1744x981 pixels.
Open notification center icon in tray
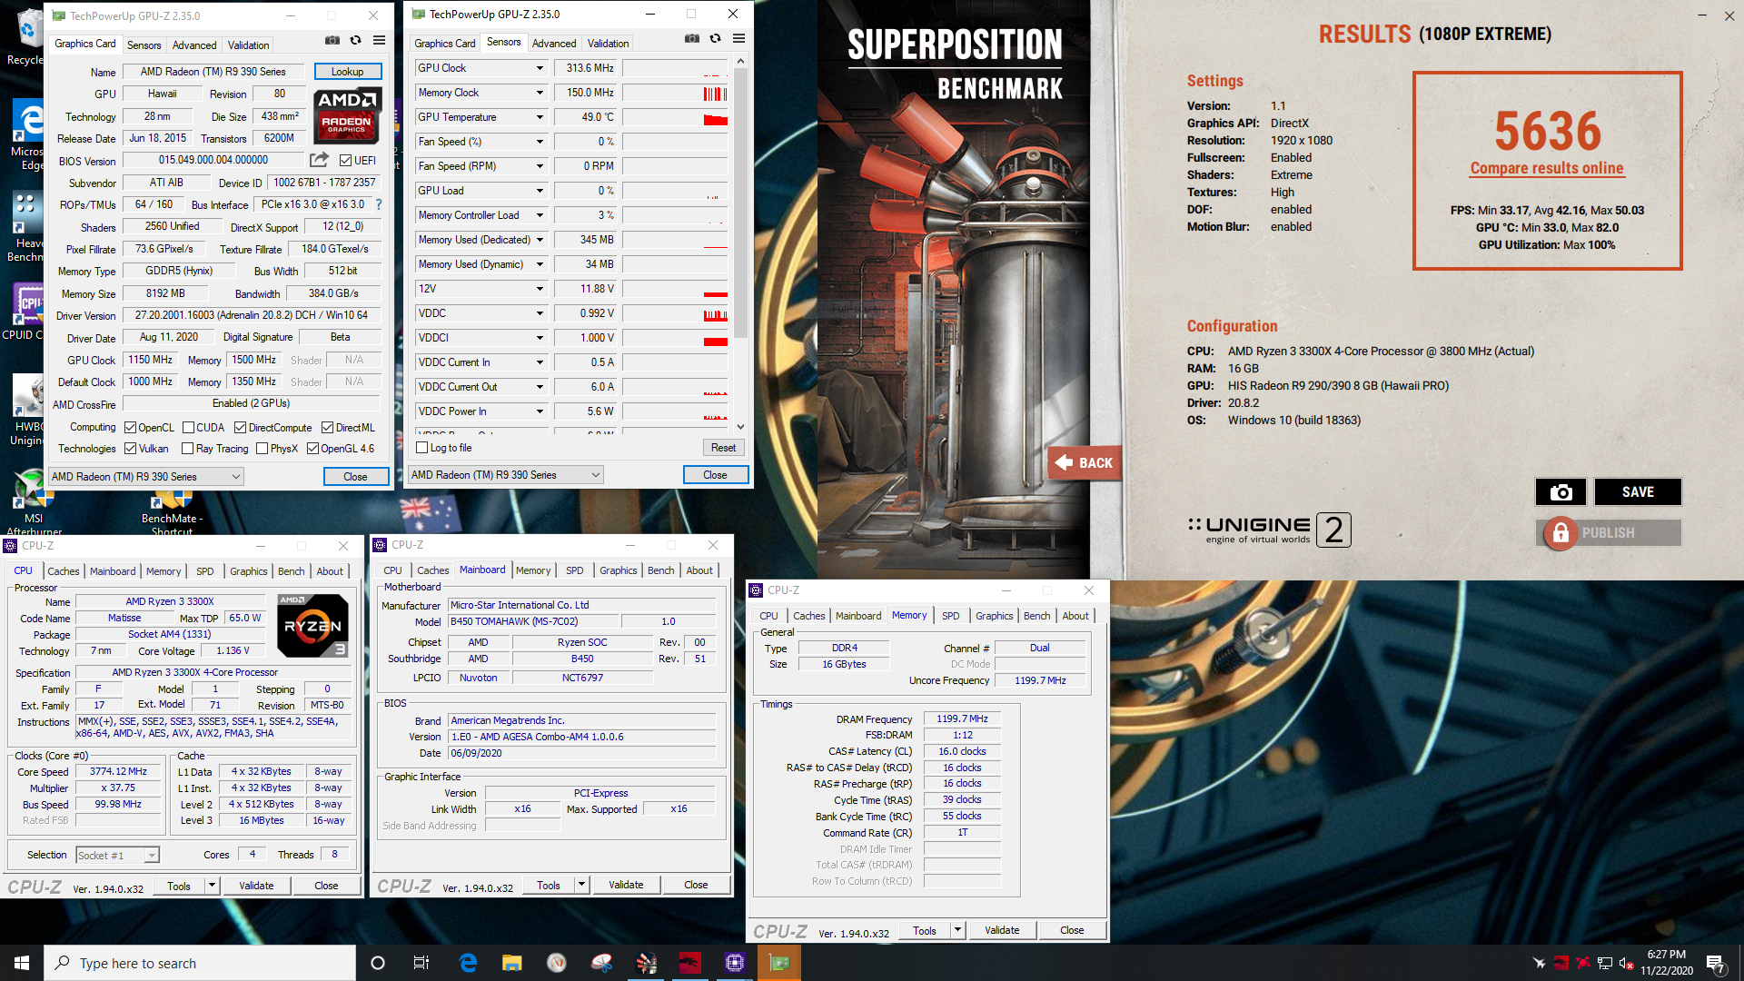(1715, 963)
